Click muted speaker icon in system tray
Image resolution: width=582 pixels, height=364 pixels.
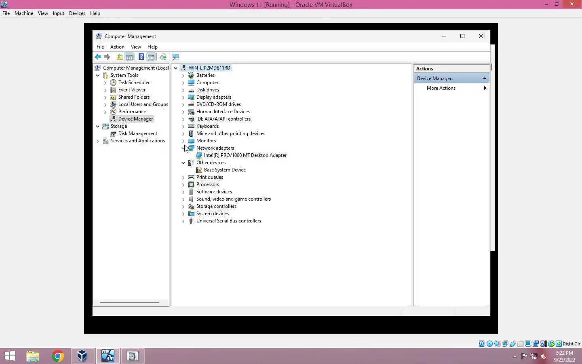(x=544, y=356)
